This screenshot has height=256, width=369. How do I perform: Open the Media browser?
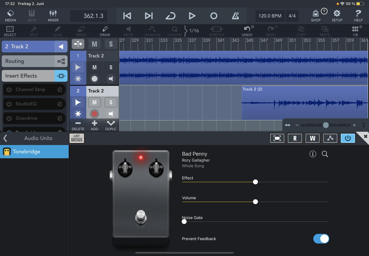[x=10, y=16]
